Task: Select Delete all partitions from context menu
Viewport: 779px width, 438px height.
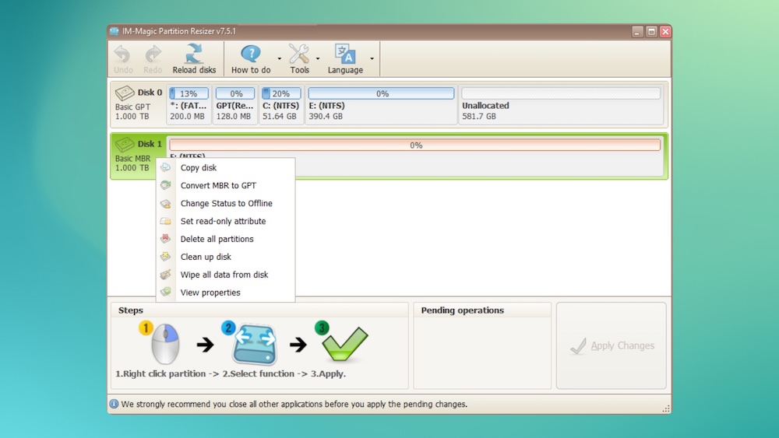Action: 217,239
